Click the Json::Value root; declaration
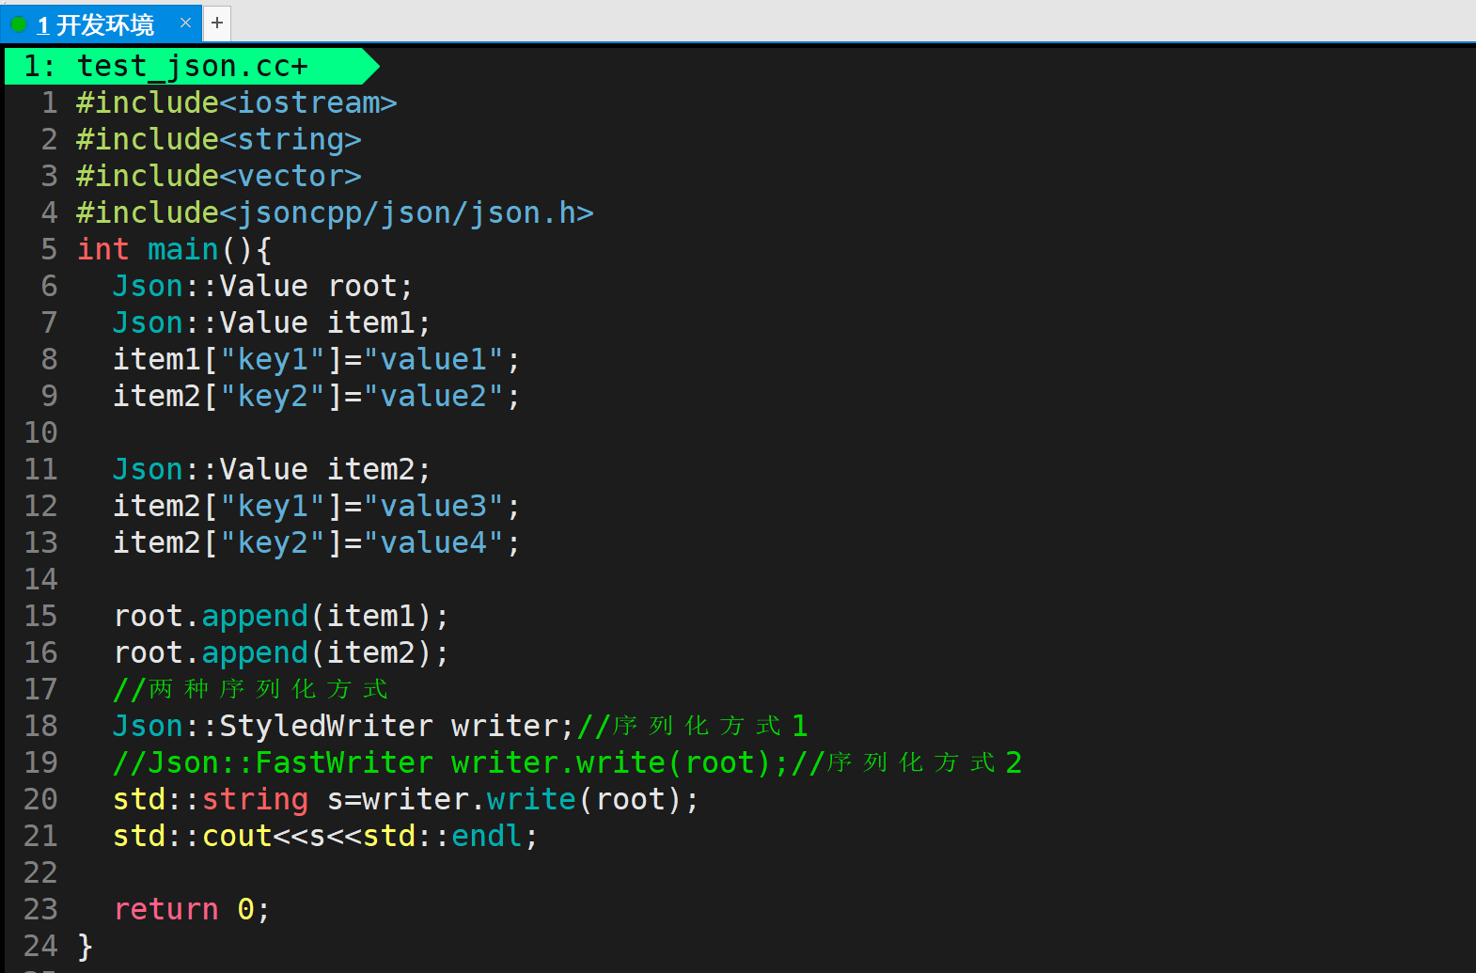 pos(262,286)
